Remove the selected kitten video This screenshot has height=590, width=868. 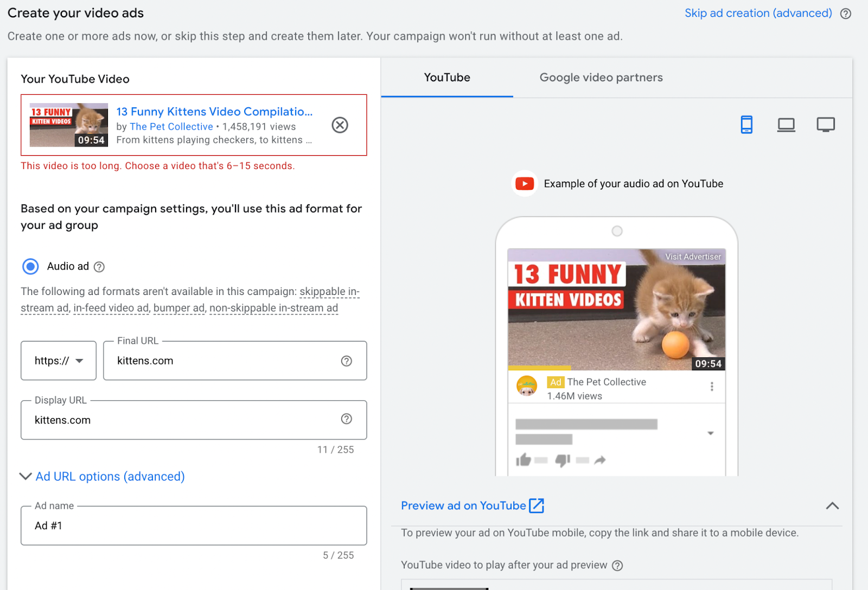click(x=340, y=125)
